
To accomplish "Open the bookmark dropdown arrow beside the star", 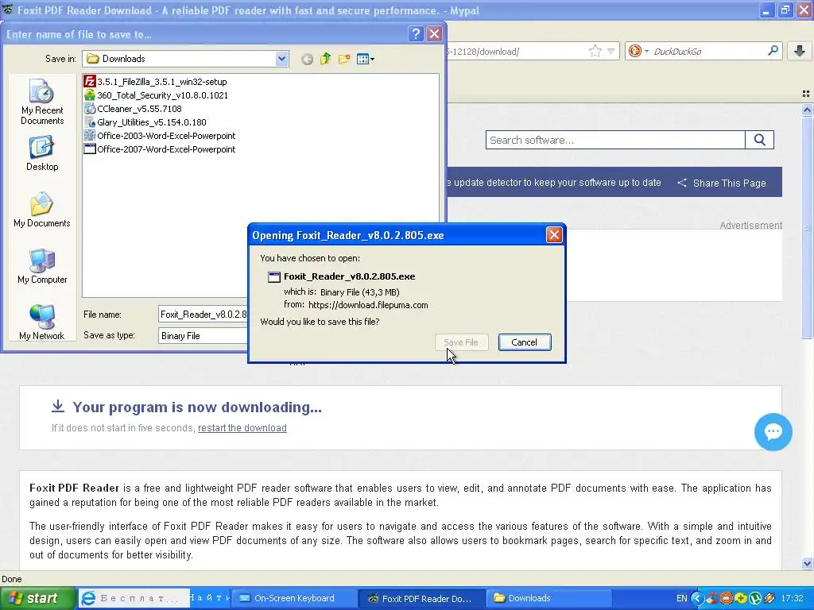I will (611, 51).
